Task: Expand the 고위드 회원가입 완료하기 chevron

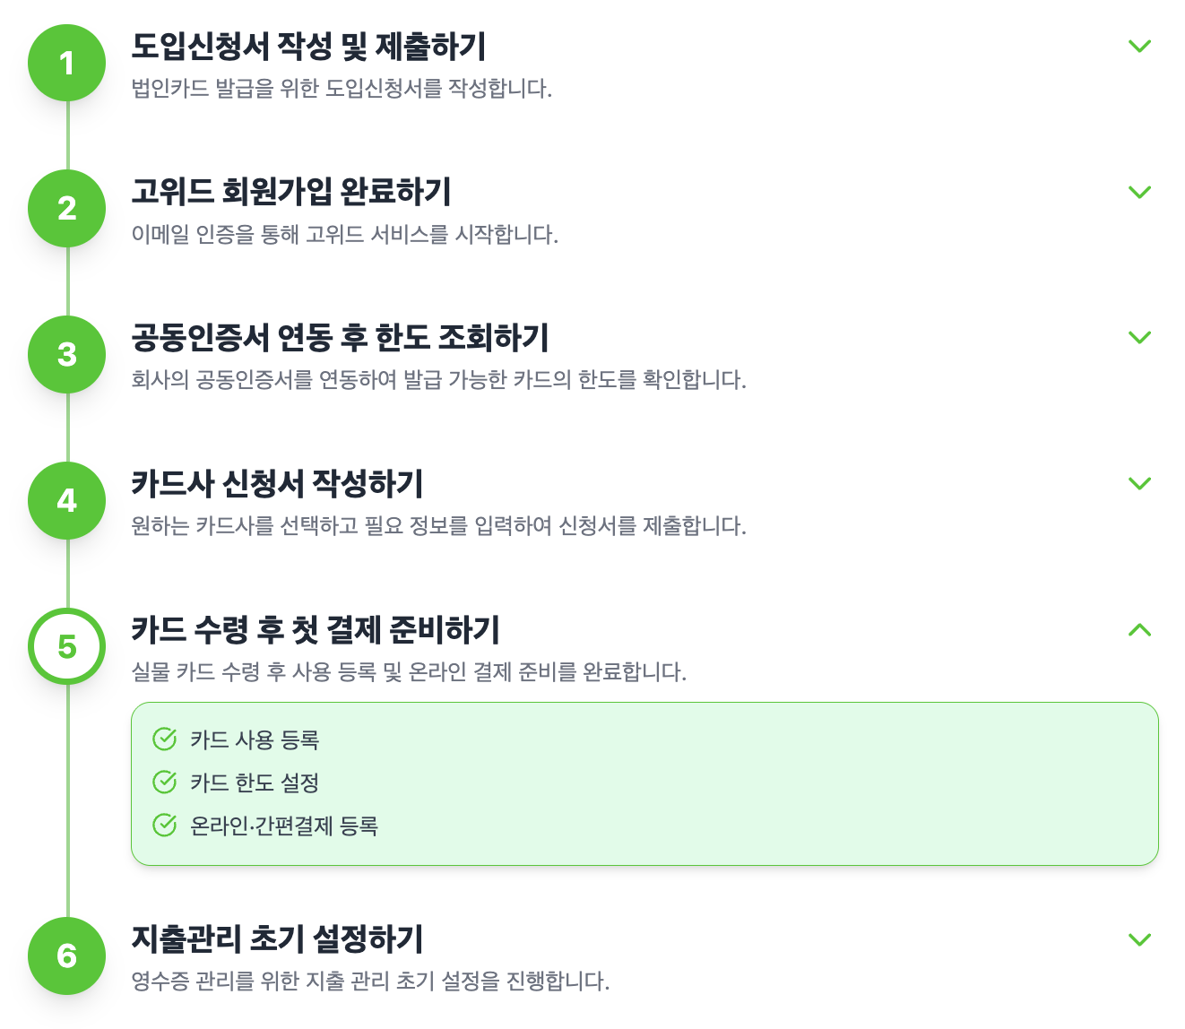Action: (x=1139, y=192)
